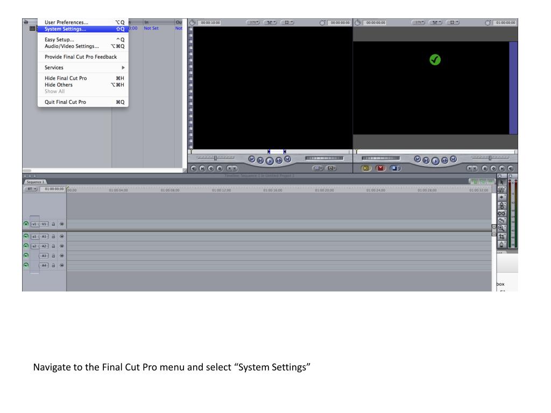
Task: Open the Viewer zoom percentage dropdown
Action: [253, 23]
